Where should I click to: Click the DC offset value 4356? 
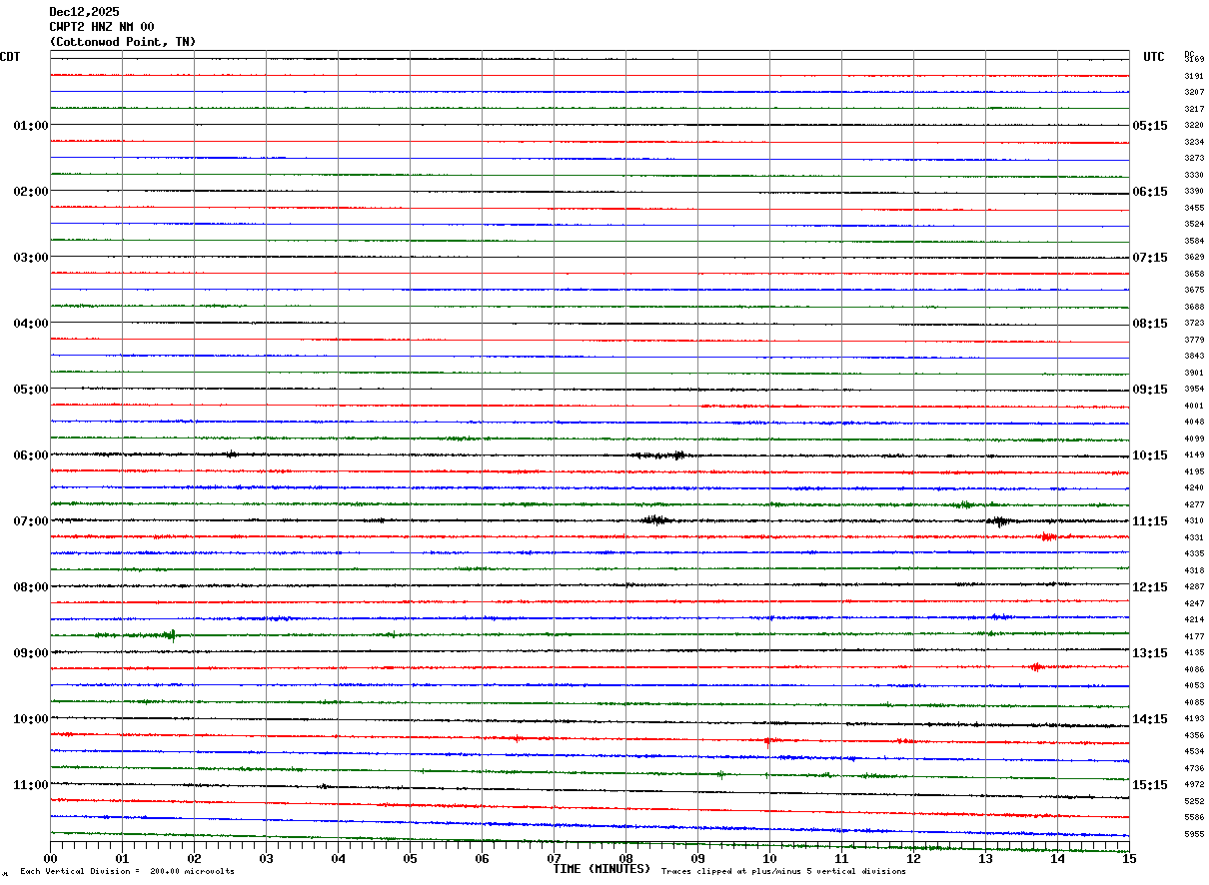point(1194,735)
